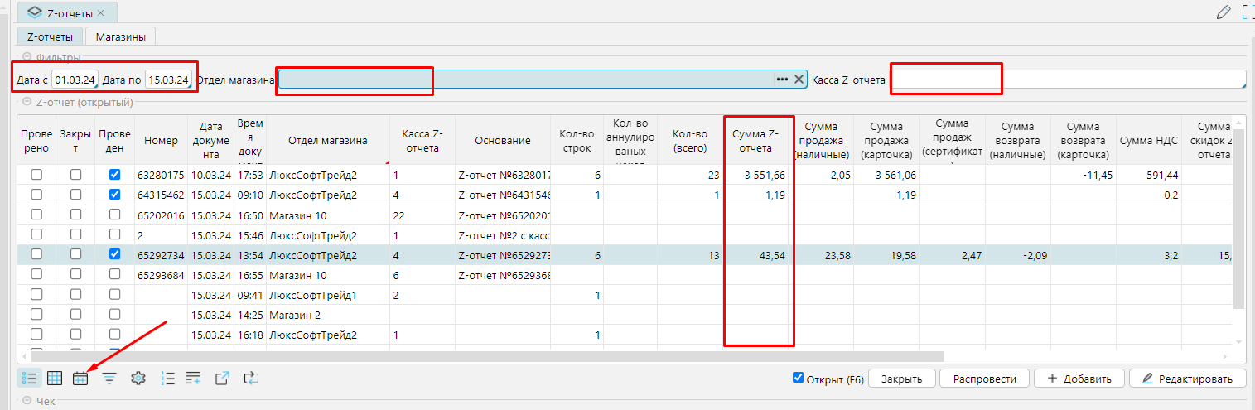1255x410 pixels.
Task: Switch to the Магазины tab
Action: coord(120,36)
